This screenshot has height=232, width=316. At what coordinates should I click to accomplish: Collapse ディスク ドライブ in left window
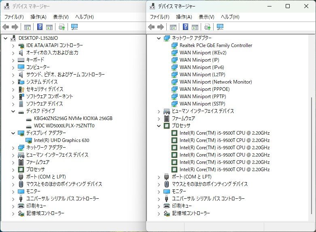coord(13,111)
